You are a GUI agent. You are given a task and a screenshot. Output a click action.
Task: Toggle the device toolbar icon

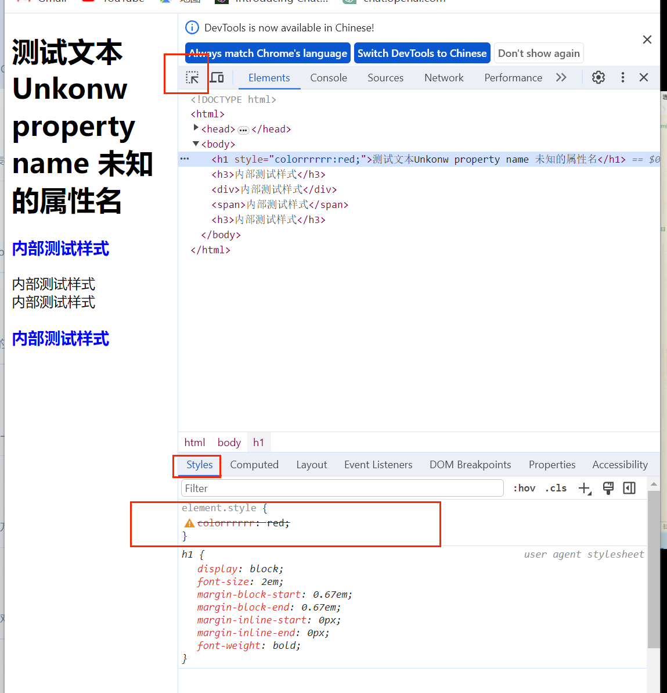coord(217,78)
